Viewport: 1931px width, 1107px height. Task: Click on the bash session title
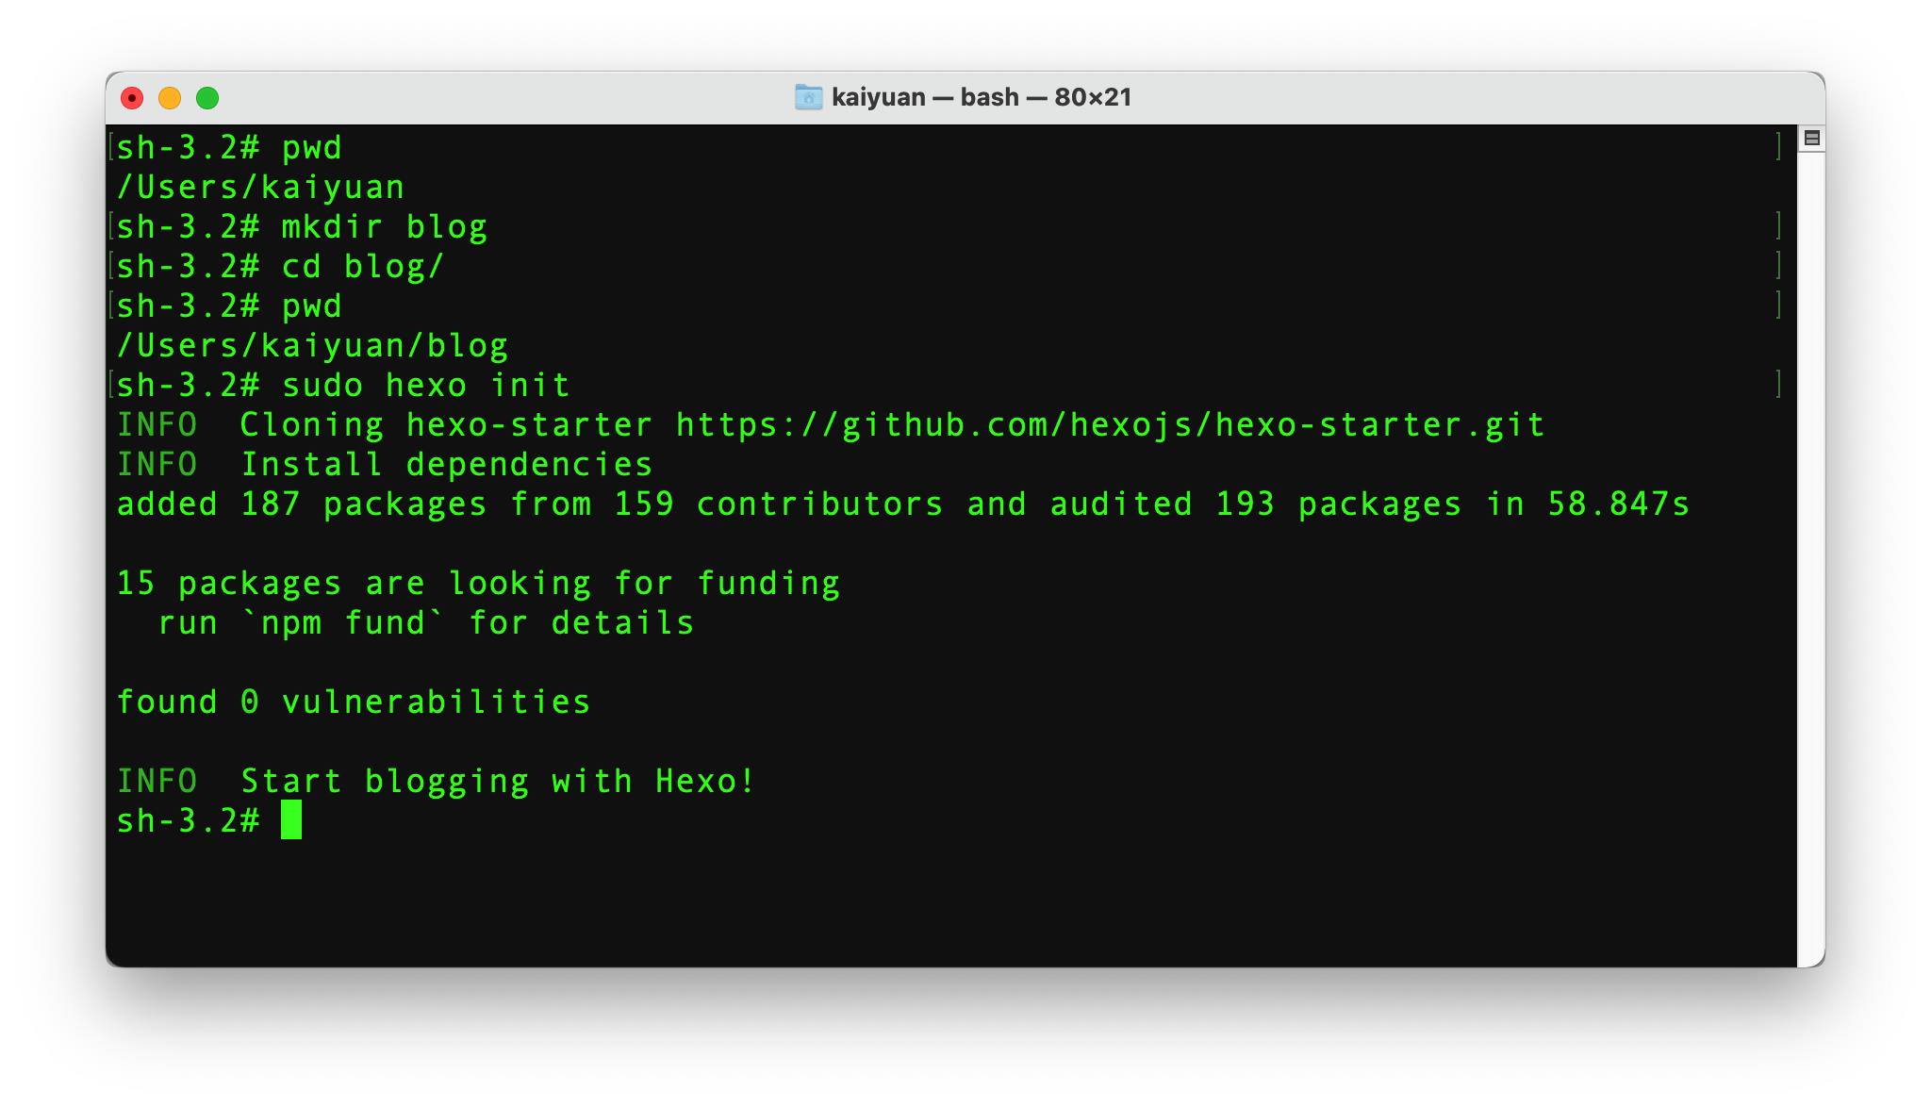[x=965, y=95]
